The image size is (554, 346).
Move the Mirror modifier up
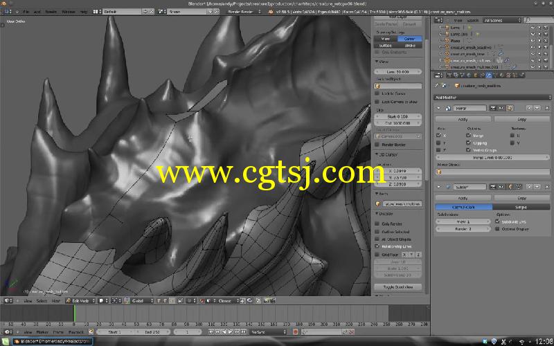(x=529, y=108)
